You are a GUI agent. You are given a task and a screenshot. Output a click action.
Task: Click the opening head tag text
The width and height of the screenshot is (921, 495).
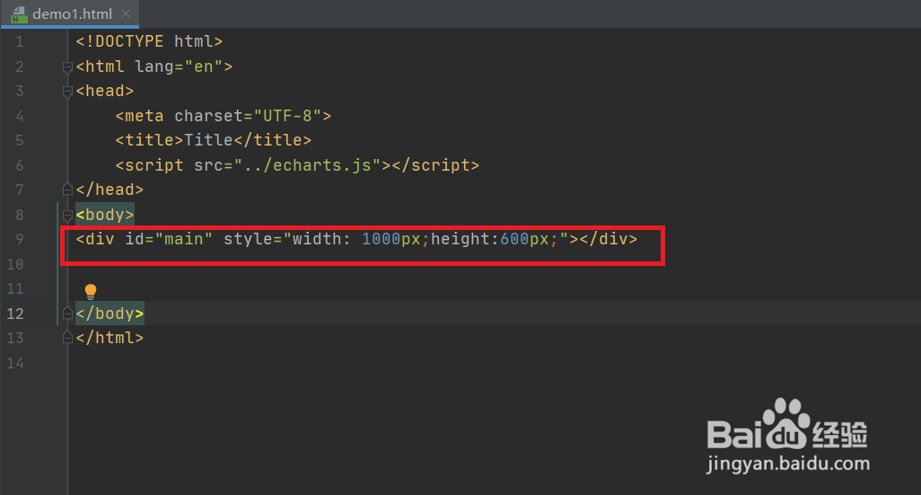[104, 91]
